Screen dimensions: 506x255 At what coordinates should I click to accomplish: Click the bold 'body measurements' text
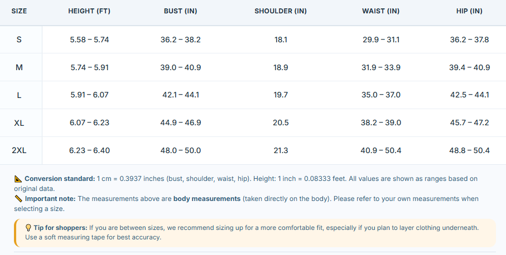tap(207, 199)
